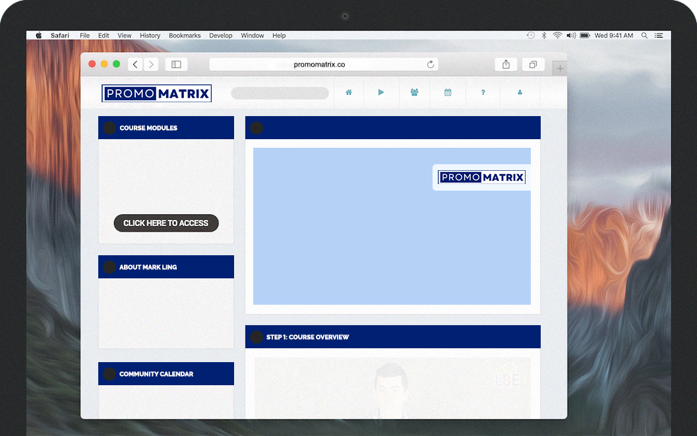Reload the page in Safari
The image size is (697, 436).
[431, 65]
